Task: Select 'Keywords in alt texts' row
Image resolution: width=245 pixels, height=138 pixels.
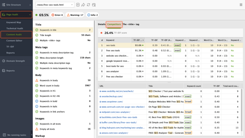Action: click(x=63, y=124)
